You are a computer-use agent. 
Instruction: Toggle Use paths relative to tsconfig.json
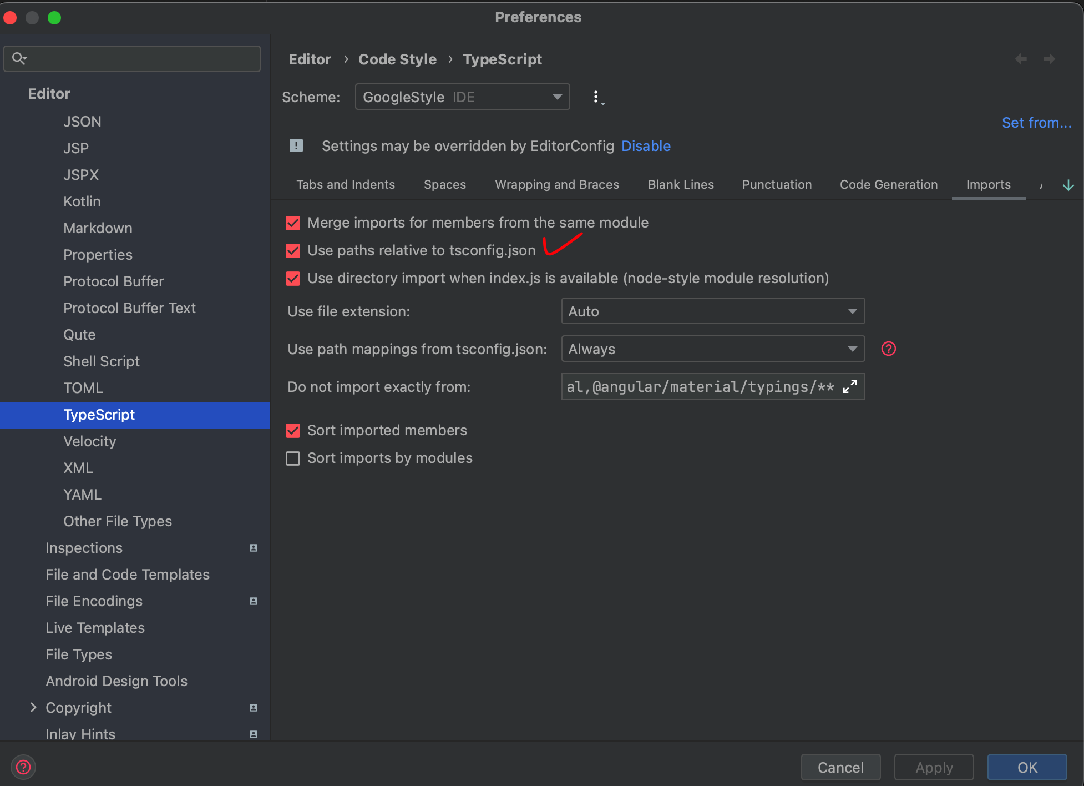293,251
